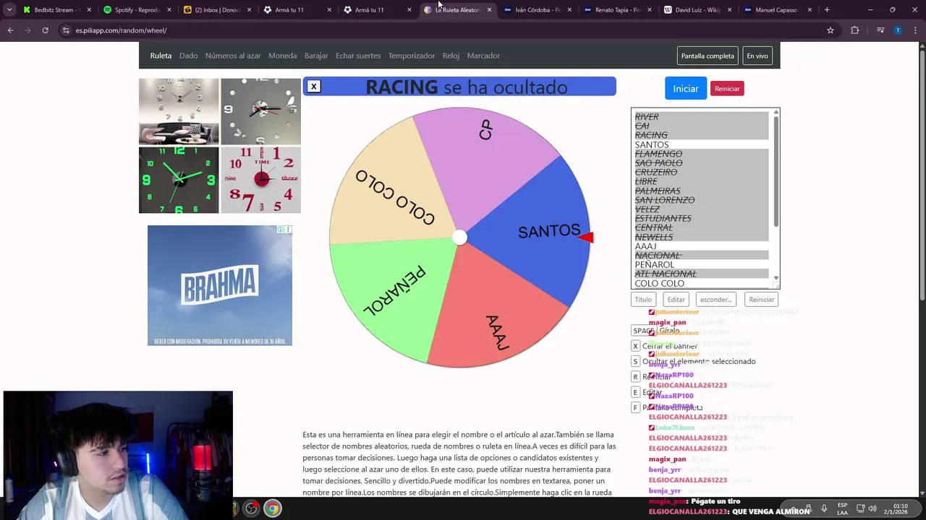Open the browser extensions icon
926x520 pixels.
(855, 30)
